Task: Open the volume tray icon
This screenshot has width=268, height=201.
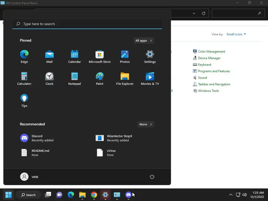Action: point(244,195)
